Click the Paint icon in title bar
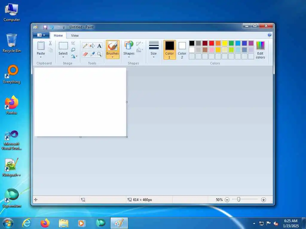The image size is (306, 229). [35, 27]
